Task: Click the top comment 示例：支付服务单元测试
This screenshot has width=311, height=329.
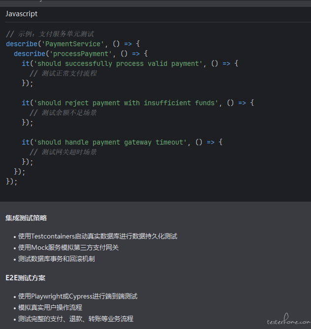Action: 50,34
